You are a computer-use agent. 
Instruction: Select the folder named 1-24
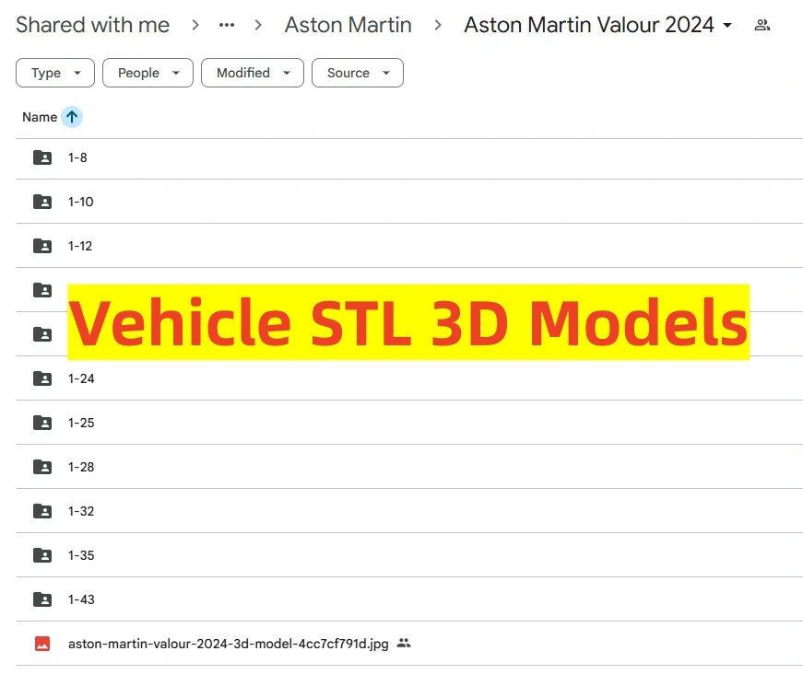coord(409,378)
